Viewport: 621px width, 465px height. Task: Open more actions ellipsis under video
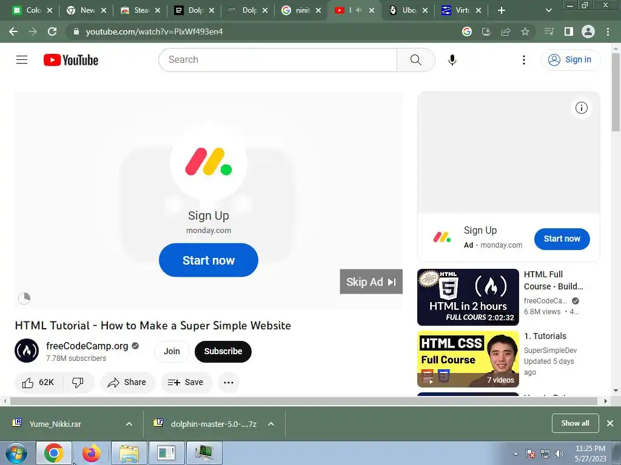click(229, 383)
